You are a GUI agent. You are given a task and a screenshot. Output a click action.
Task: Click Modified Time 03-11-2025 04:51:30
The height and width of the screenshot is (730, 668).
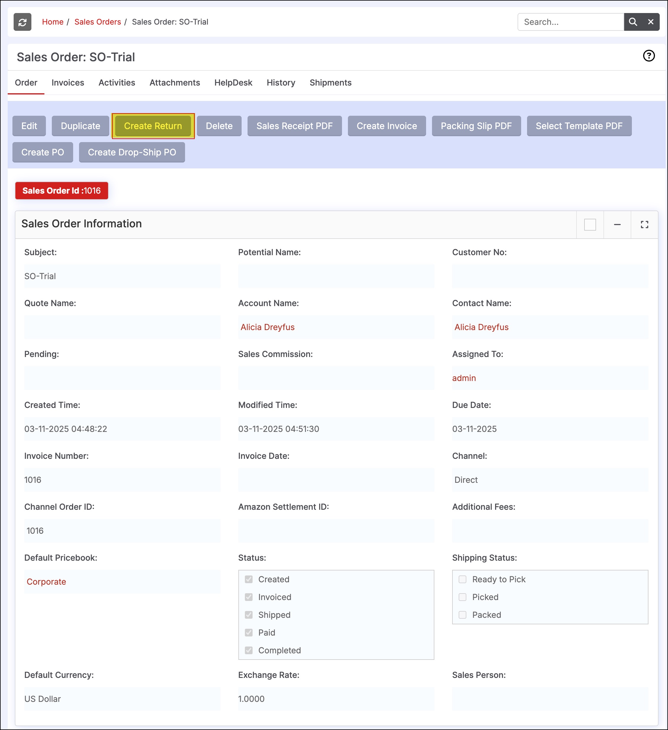coord(279,429)
